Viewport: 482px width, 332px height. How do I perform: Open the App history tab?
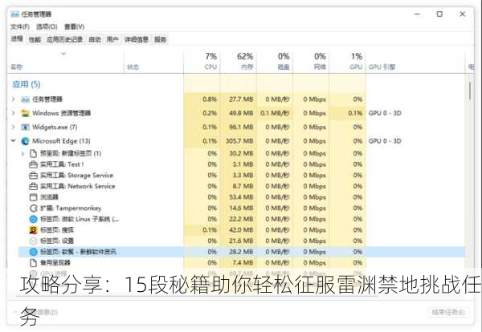tap(64, 39)
